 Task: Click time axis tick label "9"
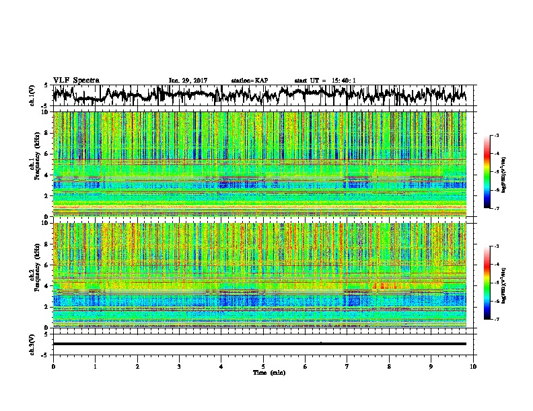coord(431,367)
